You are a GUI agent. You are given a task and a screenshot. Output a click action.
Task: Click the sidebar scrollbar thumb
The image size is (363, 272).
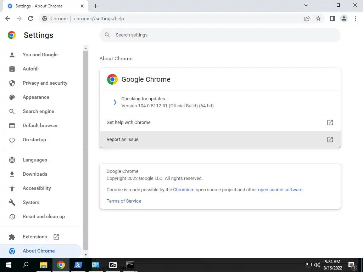[85, 150]
